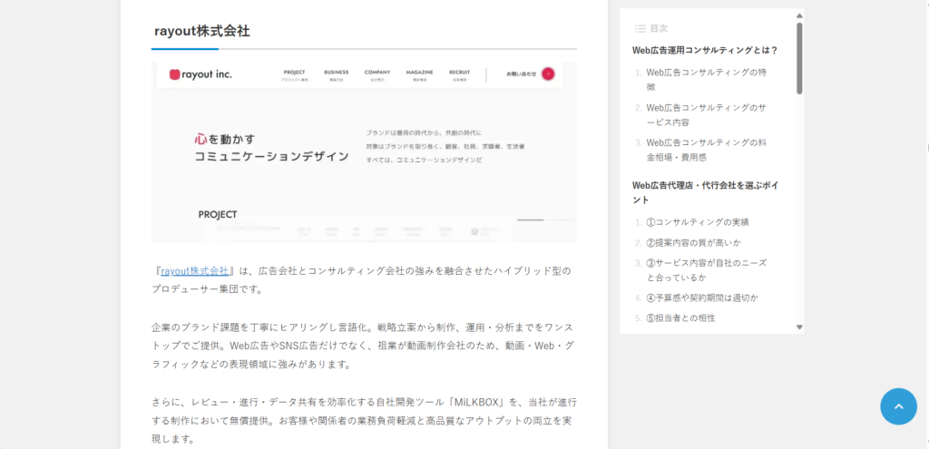Click the 目次 label in the sidebar
This screenshot has width=929, height=449.
(660, 28)
